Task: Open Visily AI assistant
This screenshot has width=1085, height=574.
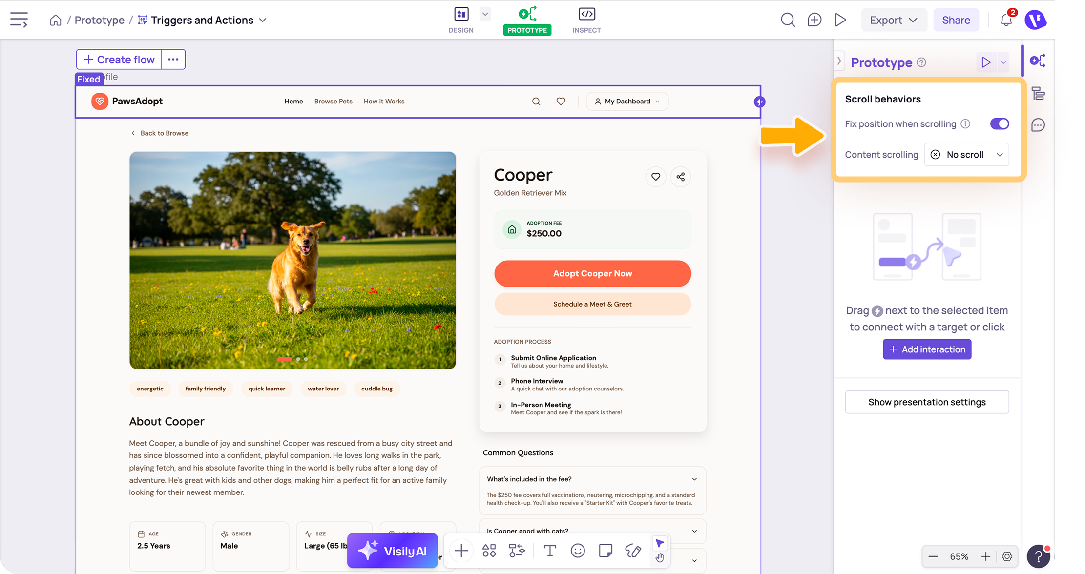Action: [x=393, y=551]
